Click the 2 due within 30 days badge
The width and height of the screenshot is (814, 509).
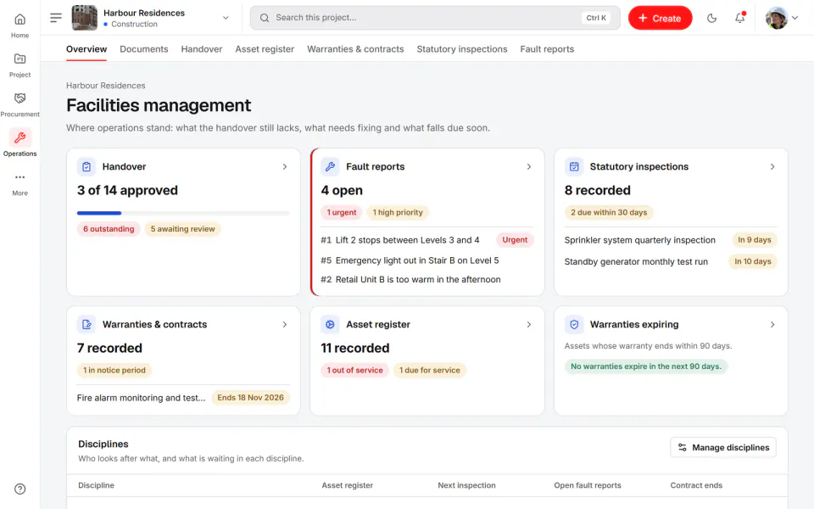[609, 212]
